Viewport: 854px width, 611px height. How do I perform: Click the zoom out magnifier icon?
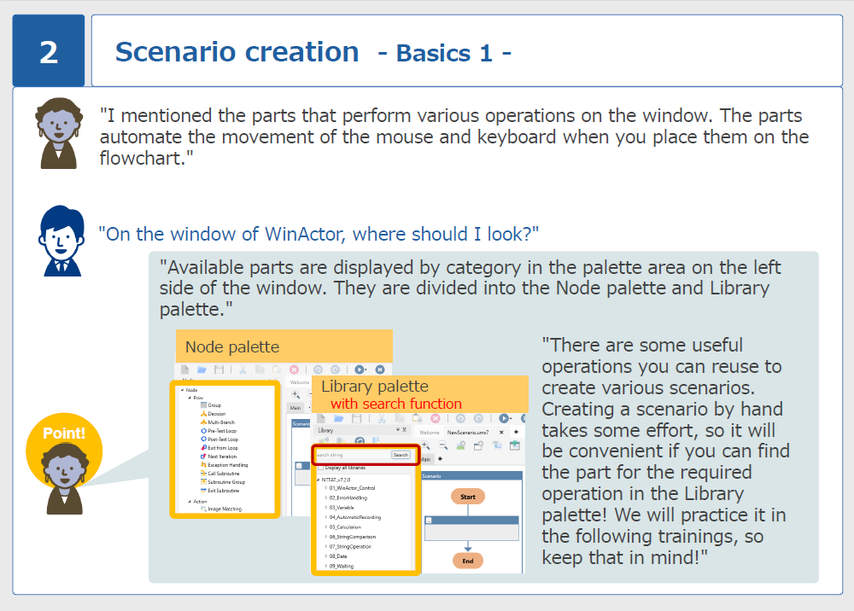(x=442, y=445)
